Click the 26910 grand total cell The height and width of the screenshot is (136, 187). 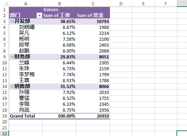(93, 116)
